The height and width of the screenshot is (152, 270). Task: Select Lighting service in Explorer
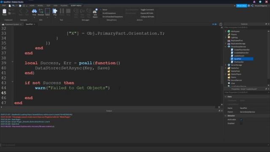234,38
